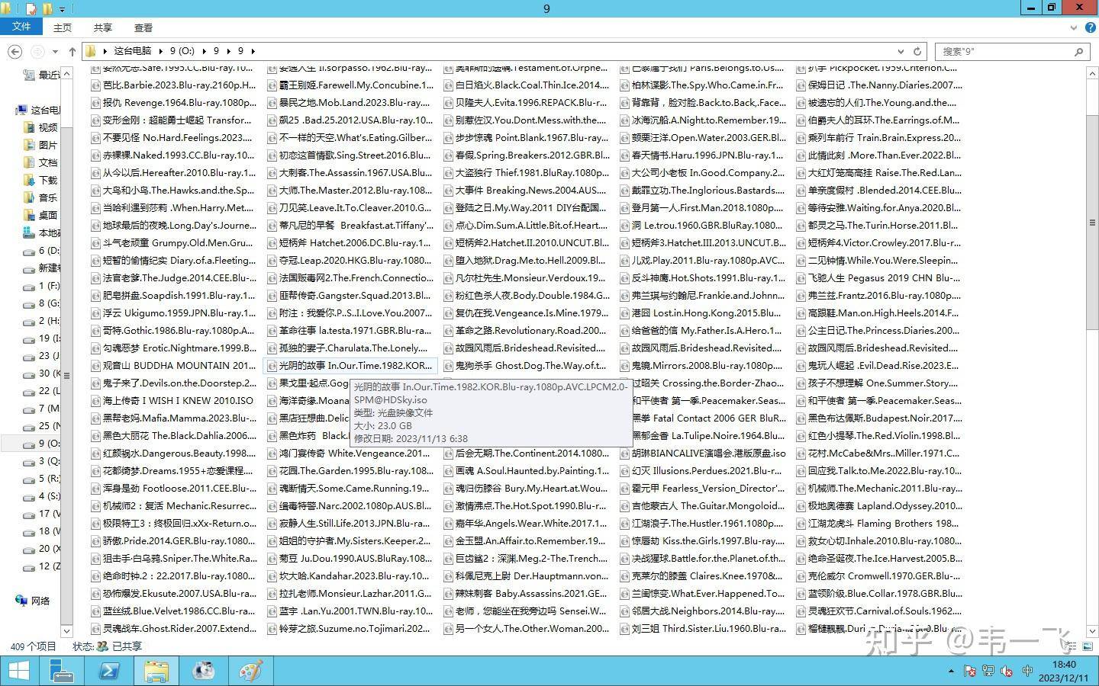The height and width of the screenshot is (686, 1099).
Task: Click the New Folder icon in title bar
Action: click(48, 9)
